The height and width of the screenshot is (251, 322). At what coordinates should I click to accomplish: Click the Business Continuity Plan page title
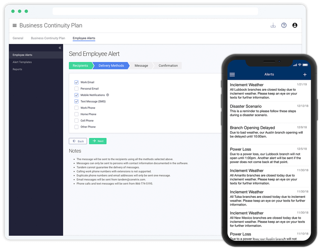(51, 25)
